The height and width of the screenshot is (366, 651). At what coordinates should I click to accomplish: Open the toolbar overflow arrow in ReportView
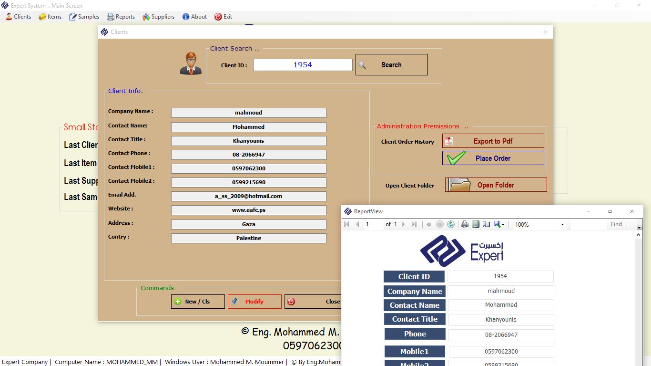pos(640,228)
